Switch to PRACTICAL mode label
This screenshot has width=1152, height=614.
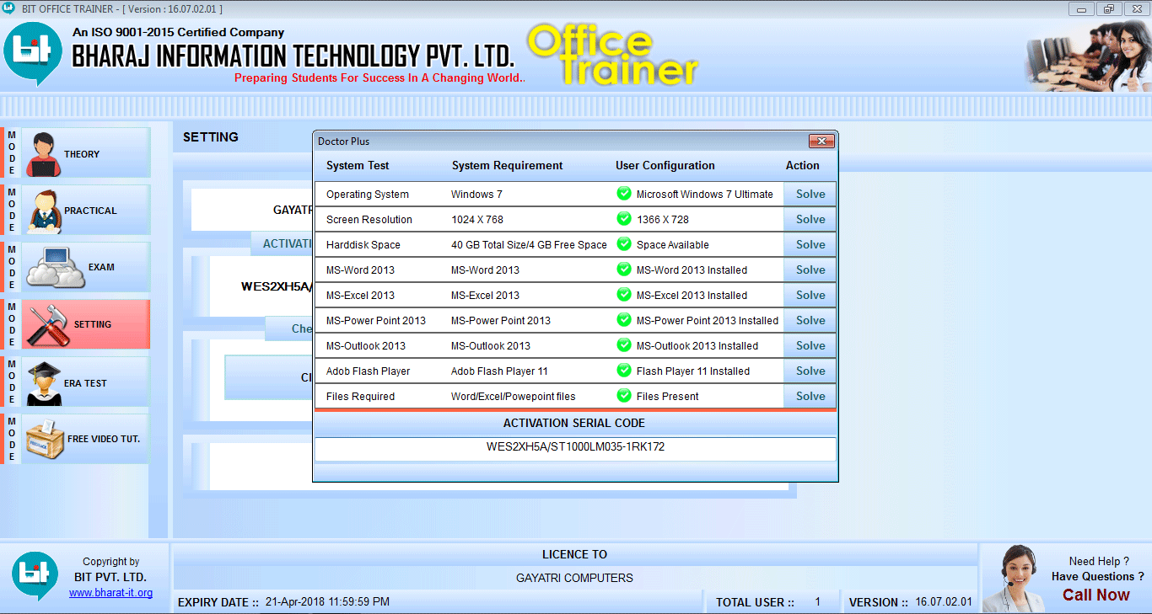coord(91,211)
